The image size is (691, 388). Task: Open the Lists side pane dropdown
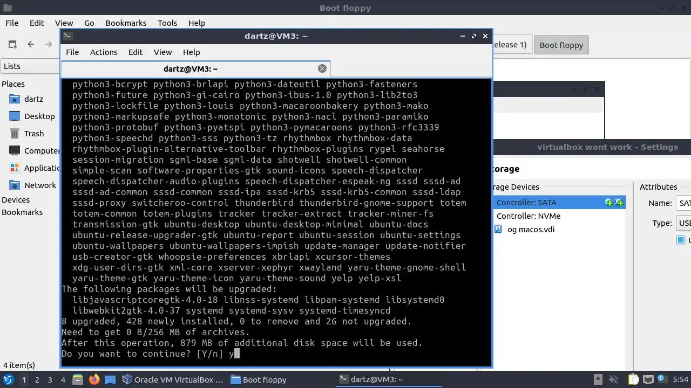(x=31, y=66)
